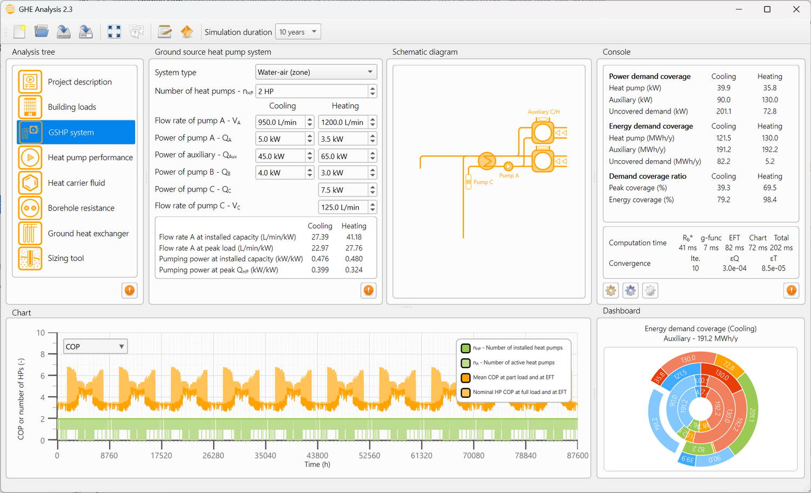Expand the System type combo box
The image size is (811, 493).
point(316,72)
